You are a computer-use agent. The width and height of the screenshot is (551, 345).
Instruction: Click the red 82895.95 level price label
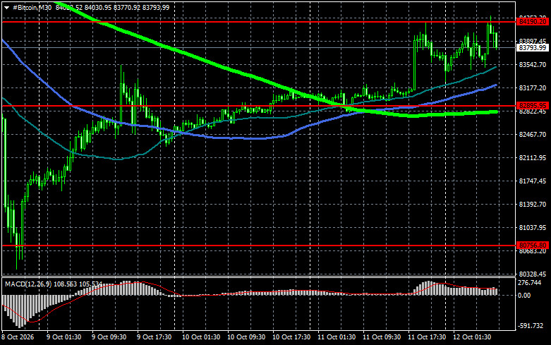[x=533, y=105]
